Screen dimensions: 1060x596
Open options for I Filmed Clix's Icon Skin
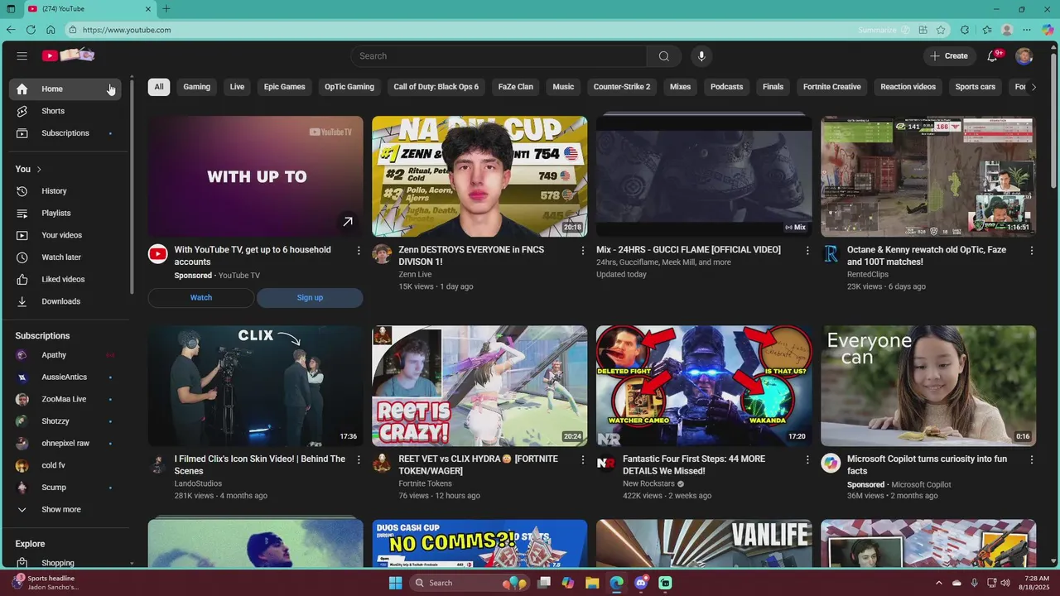coord(359,459)
